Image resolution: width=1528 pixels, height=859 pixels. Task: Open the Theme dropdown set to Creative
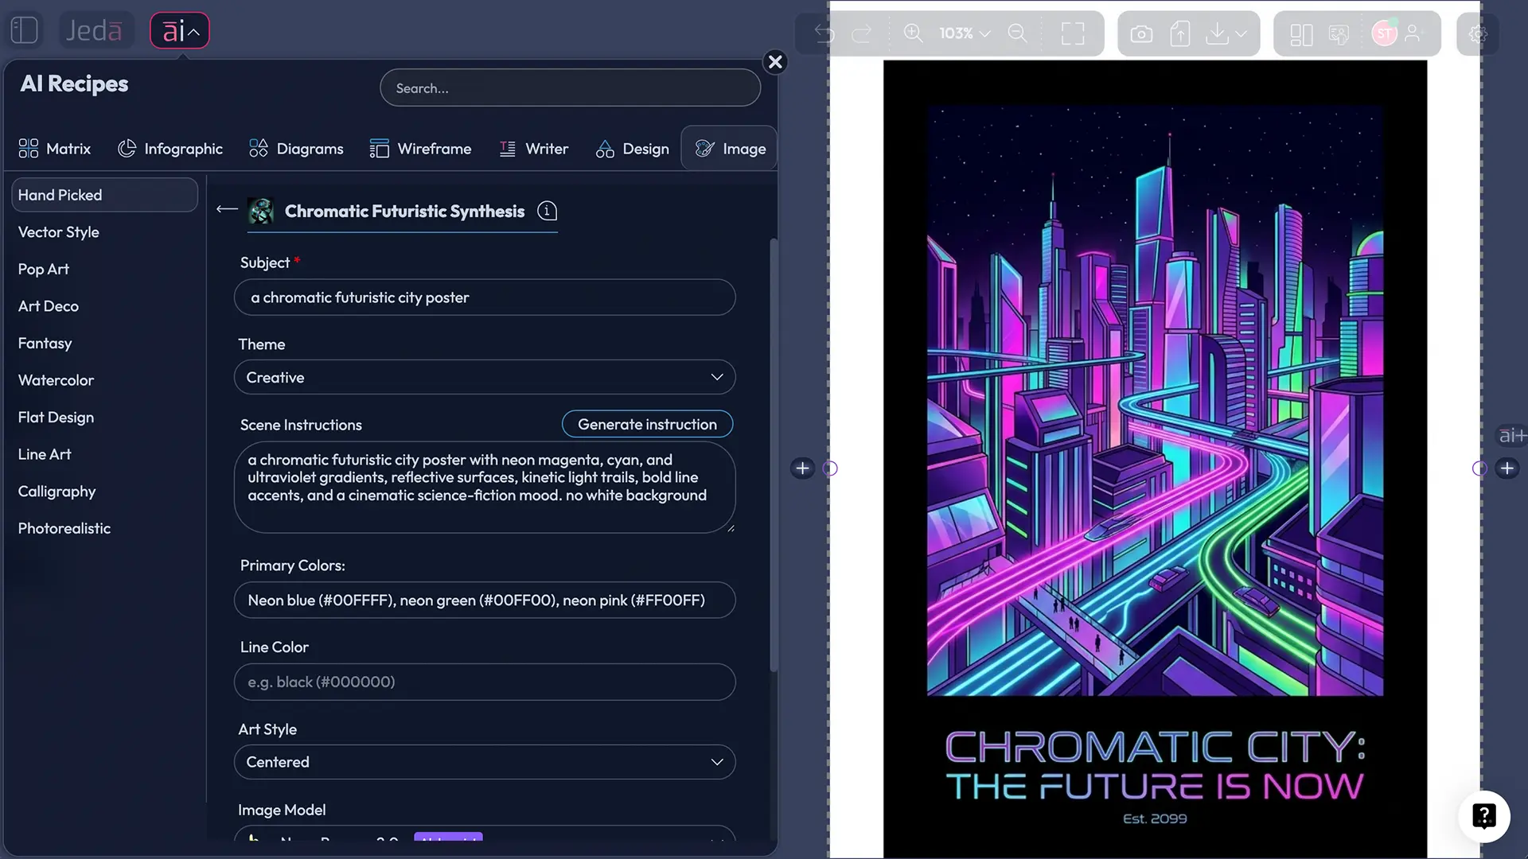tap(485, 378)
